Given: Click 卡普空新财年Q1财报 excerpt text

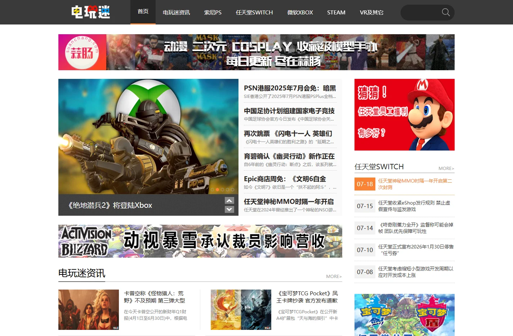Looking at the screenshot, I should tap(156, 315).
